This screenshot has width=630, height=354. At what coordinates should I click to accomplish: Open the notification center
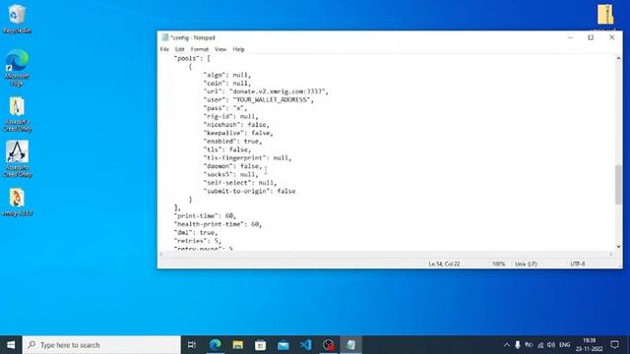click(614, 345)
